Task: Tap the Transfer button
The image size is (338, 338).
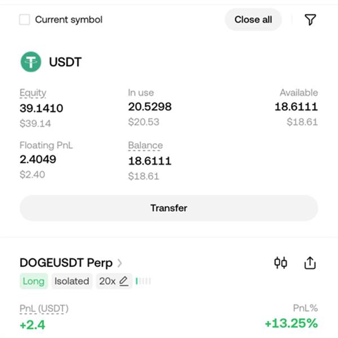Action: [x=169, y=208]
